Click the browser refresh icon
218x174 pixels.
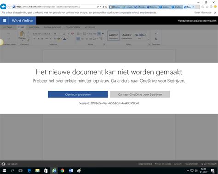click(x=106, y=7)
